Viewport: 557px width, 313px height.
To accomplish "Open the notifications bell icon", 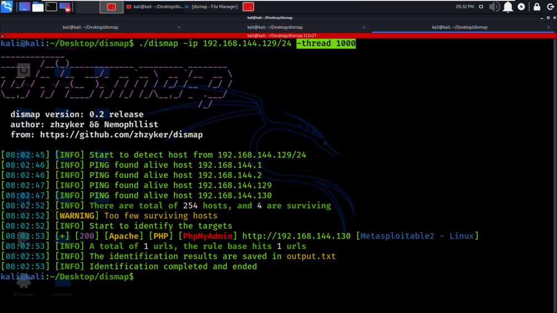I will click(507, 7).
